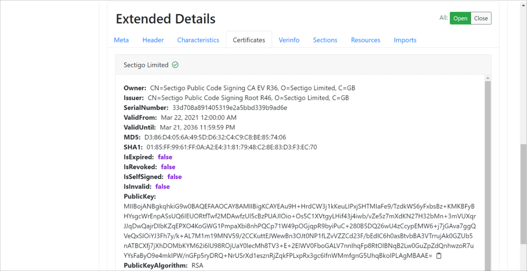This screenshot has height=271, width=527.
Task: Click the page's outer vertical scrollbar
Action: click(x=523, y=193)
